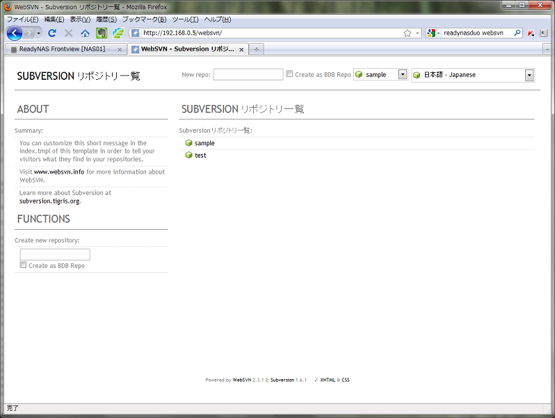Click the green cube icon beside test
The height and width of the screenshot is (418, 555).
click(x=188, y=155)
